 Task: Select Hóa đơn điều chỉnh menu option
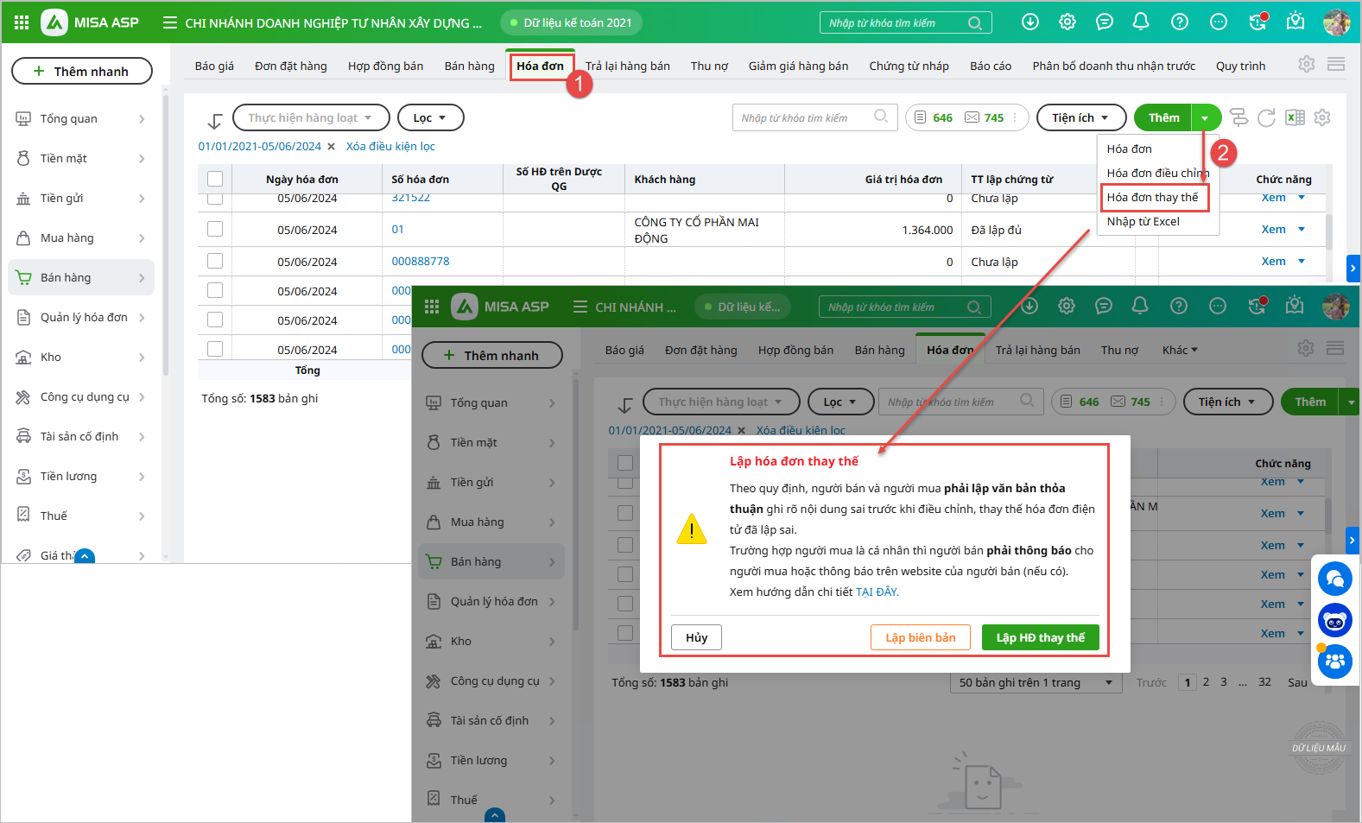1157,173
